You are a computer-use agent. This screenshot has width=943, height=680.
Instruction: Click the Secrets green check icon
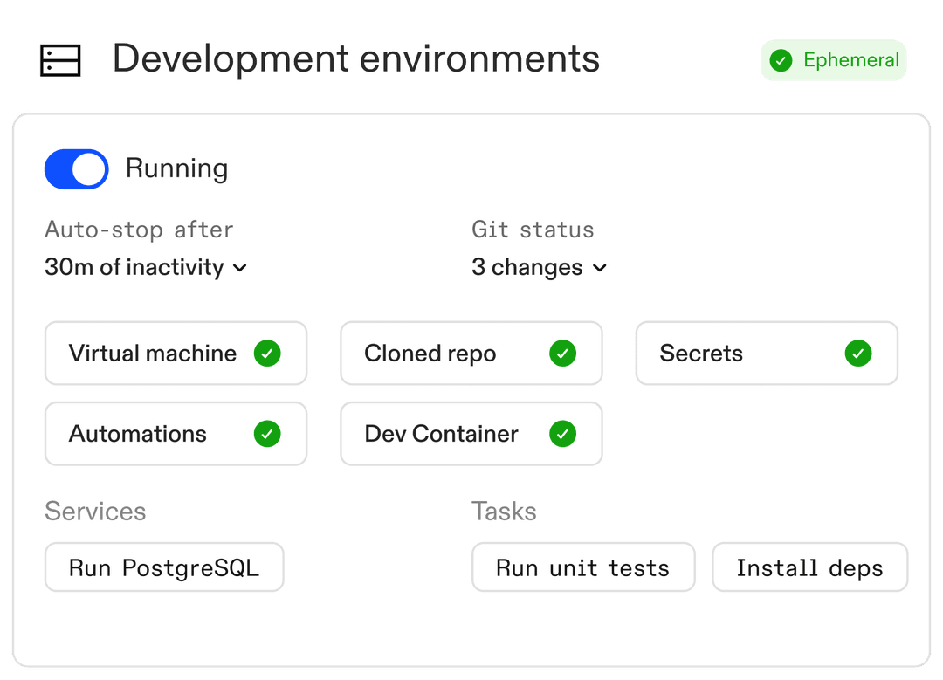pos(858,354)
